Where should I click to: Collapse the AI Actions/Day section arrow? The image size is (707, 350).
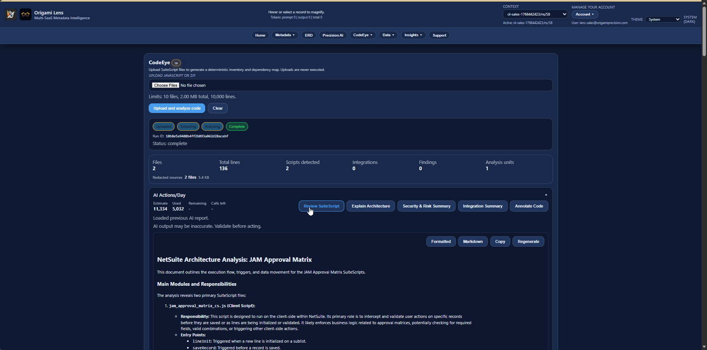[546, 195]
